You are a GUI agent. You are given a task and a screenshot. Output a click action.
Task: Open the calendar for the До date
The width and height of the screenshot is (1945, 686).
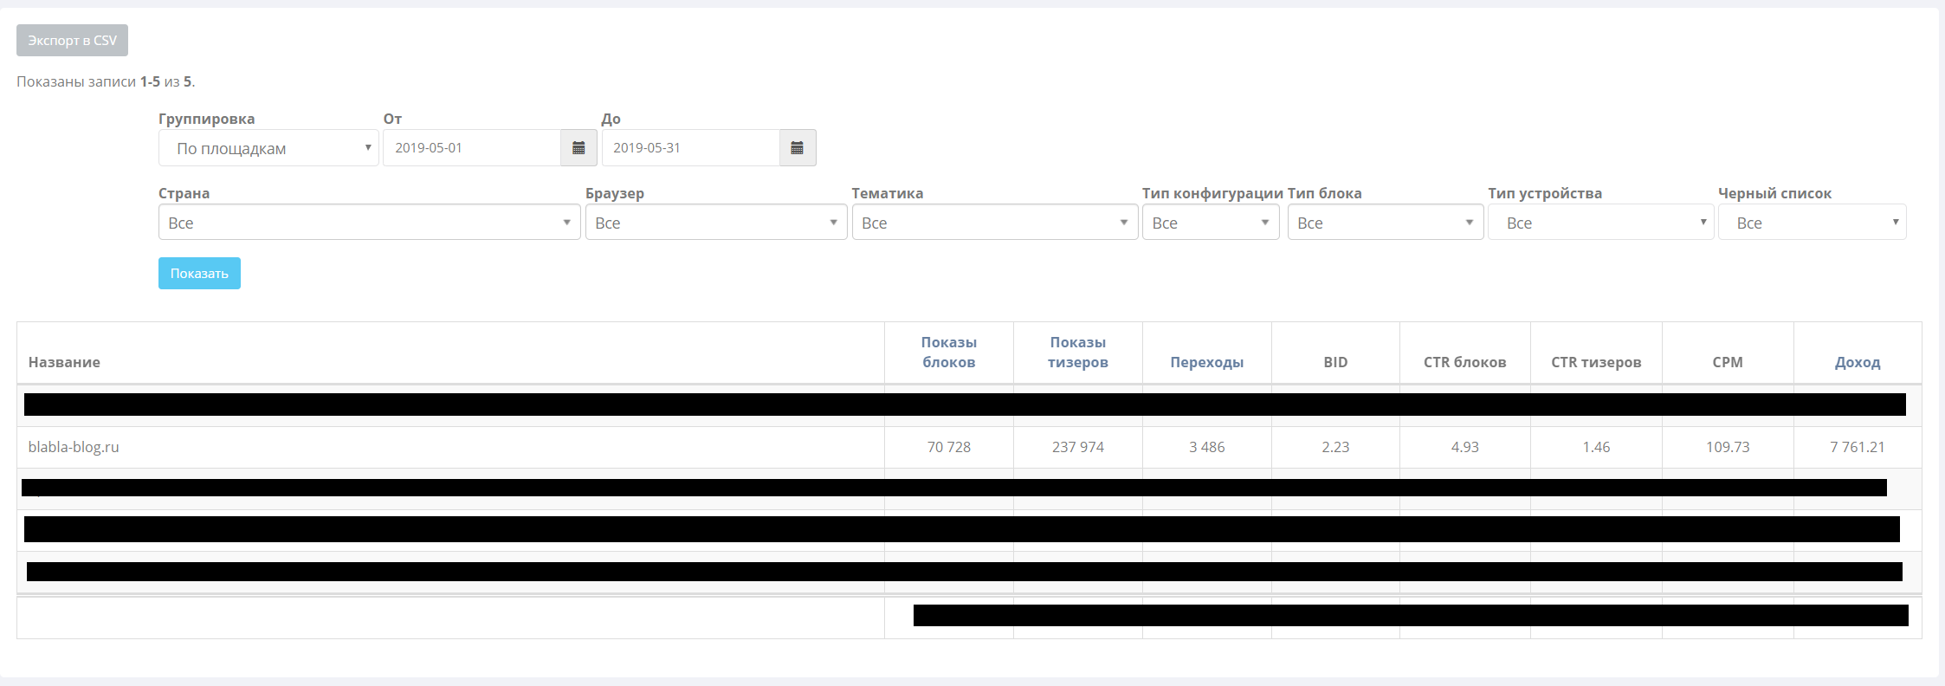[798, 148]
